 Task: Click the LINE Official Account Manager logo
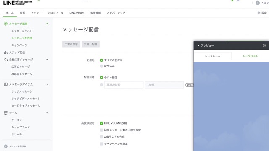tap(18, 3)
